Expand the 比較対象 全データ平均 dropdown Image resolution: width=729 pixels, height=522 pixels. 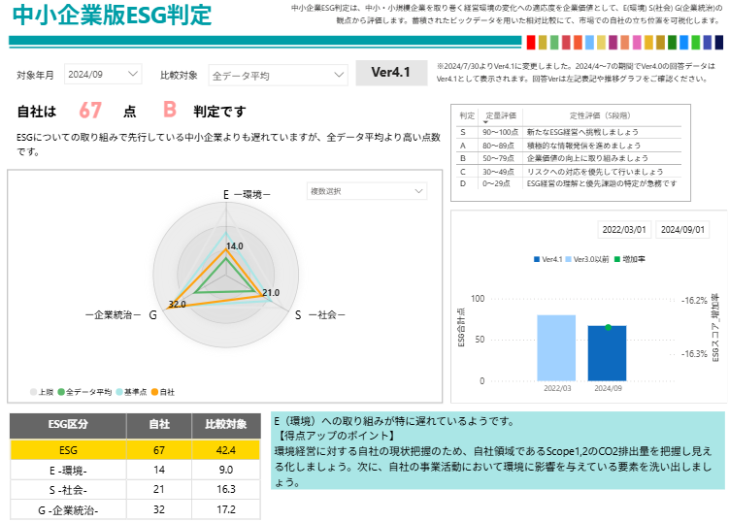click(x=277, y=75)
